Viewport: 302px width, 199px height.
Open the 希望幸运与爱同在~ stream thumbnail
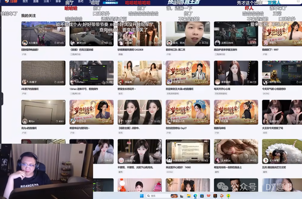91,112
